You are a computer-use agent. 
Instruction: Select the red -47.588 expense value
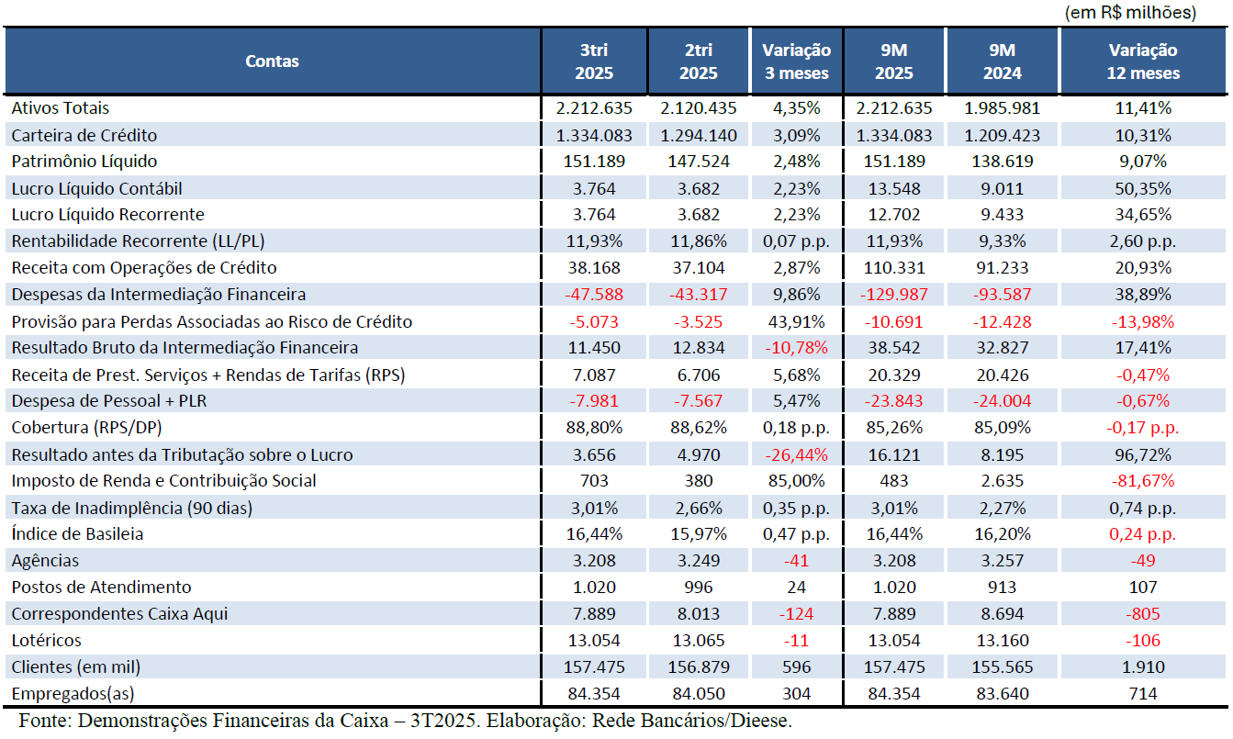[594, 295]
